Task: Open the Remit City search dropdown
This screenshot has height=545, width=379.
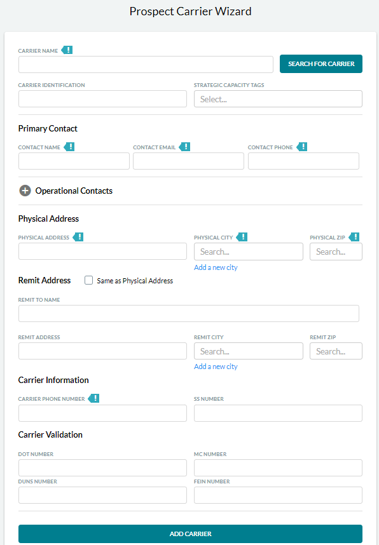Action: [x=249, y=351]
